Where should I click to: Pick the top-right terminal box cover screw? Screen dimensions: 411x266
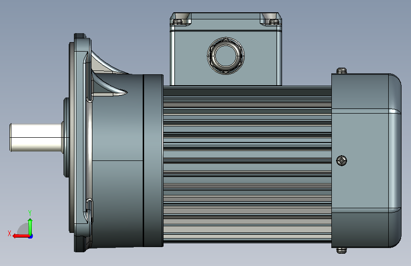tap(274, 21)
